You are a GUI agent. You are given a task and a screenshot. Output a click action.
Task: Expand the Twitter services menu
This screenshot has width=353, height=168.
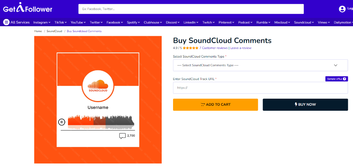point(96,22)
